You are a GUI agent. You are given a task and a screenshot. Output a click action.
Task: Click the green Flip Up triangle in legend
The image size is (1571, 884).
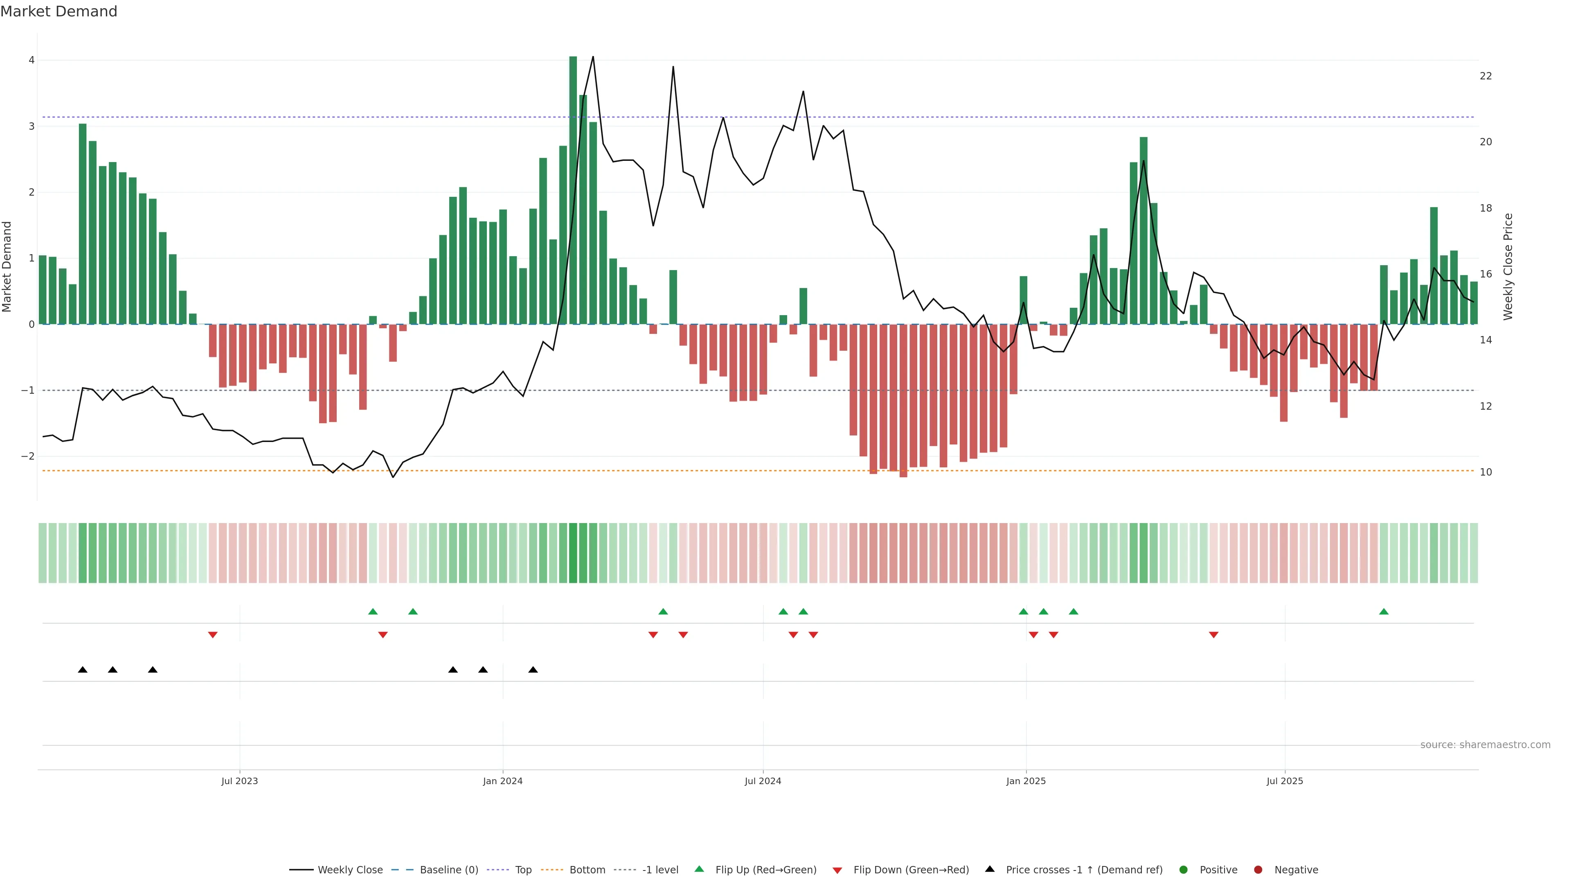tap(699, 869)
